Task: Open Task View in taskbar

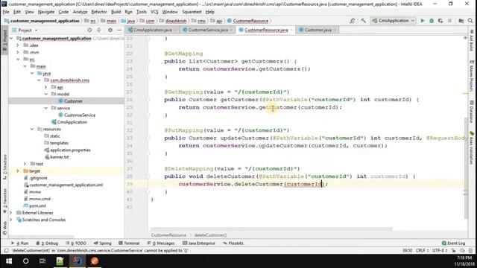Action: (42, 261)
